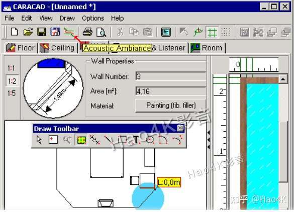This screenshot has height=212, width=294.
Task: Close the Draw Toolbar floating window
Action: (x=180, y=129)
